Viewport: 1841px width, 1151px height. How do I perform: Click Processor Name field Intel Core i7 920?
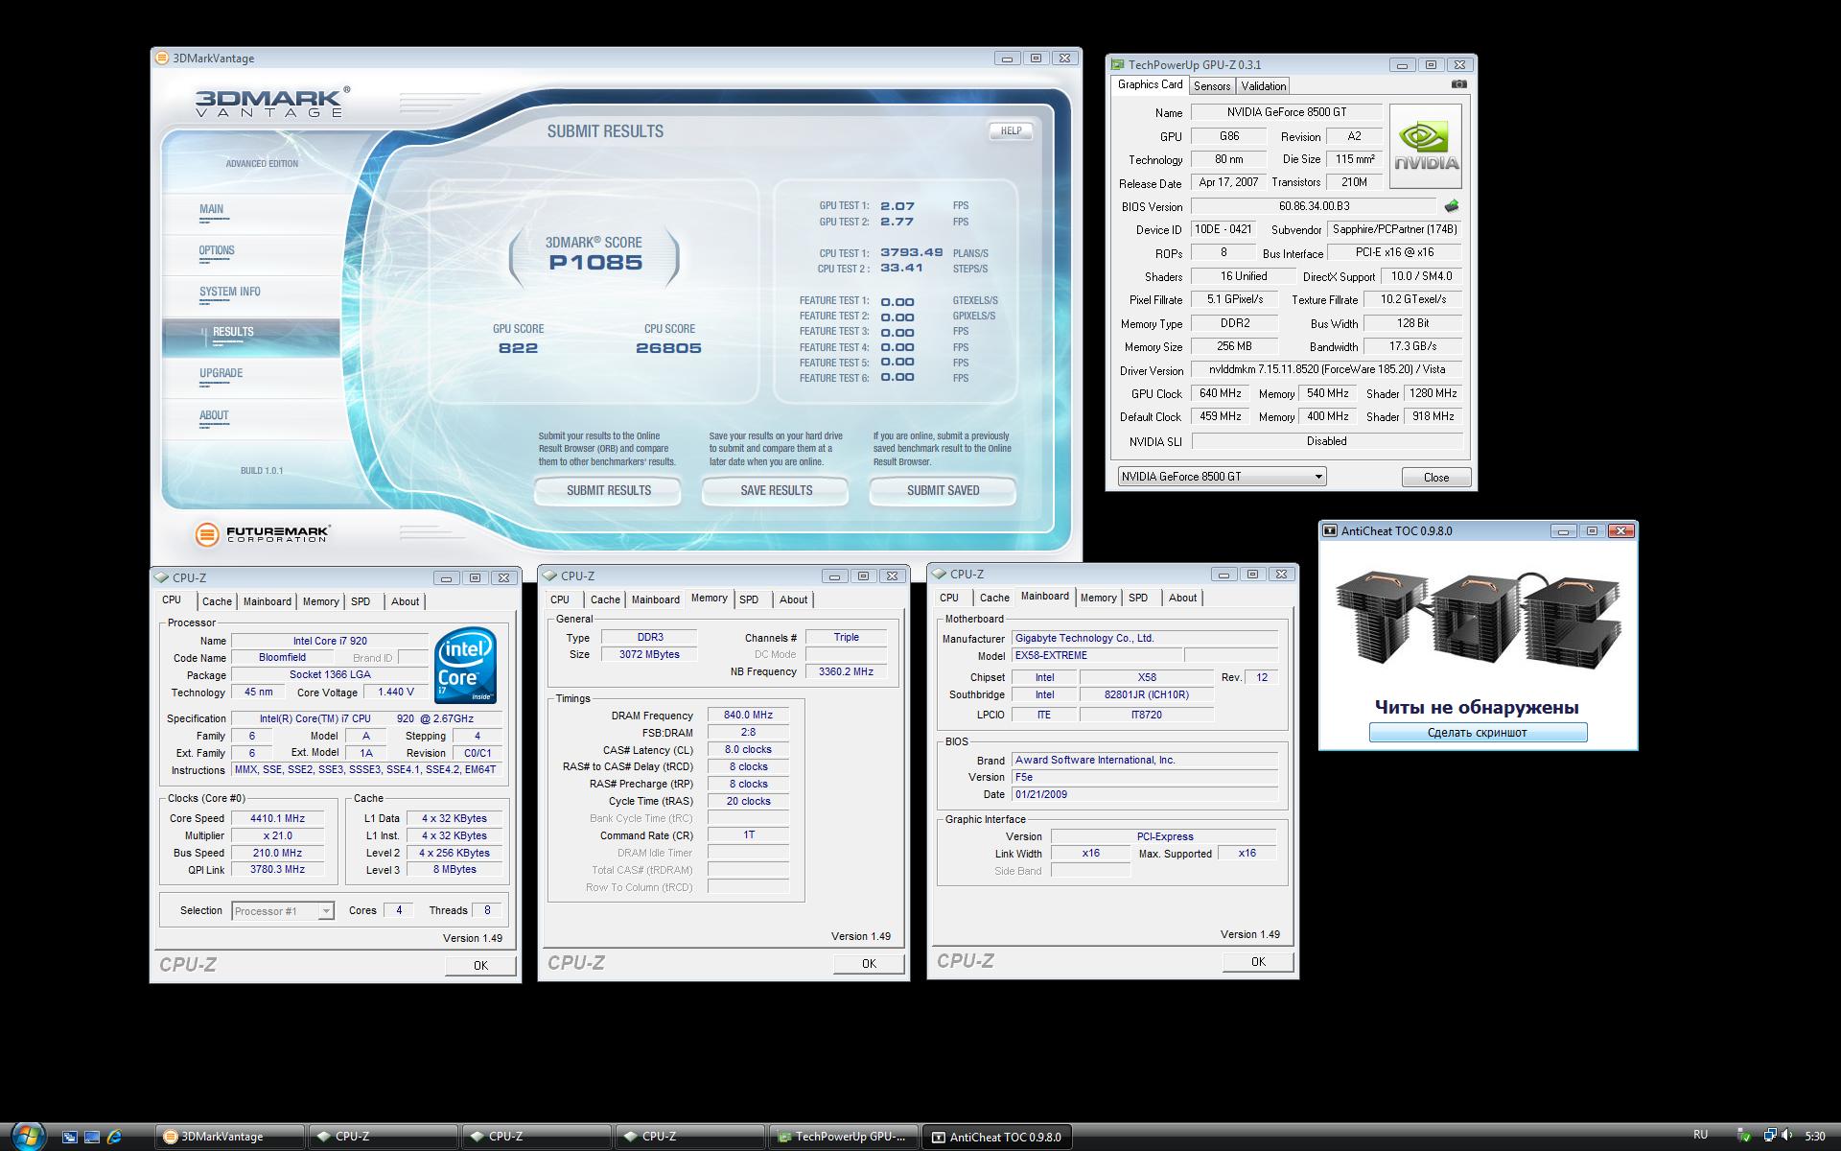(330, 641)
